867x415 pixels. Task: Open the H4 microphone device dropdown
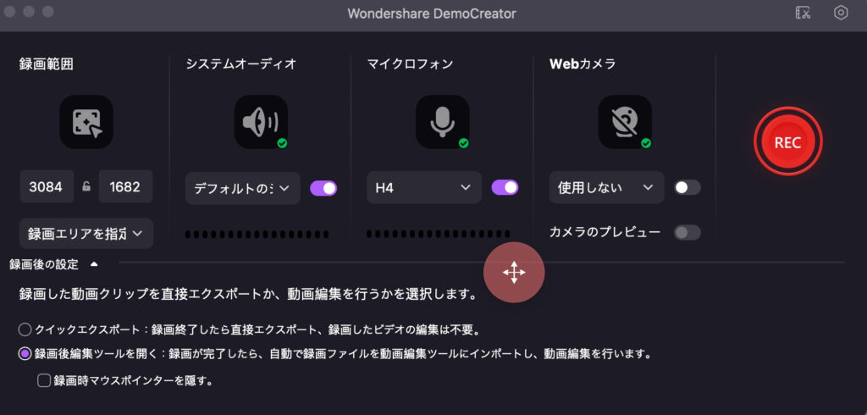click(x=424, y=187)
